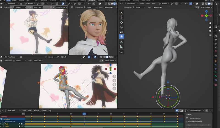Click the pan hand icon in viewport

(x=210, y=27)
